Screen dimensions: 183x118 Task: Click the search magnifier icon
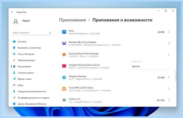[x=50, y=32]
